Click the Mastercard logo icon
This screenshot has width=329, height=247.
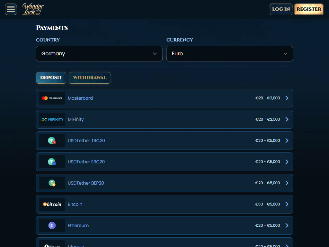[x=52, y=98]
